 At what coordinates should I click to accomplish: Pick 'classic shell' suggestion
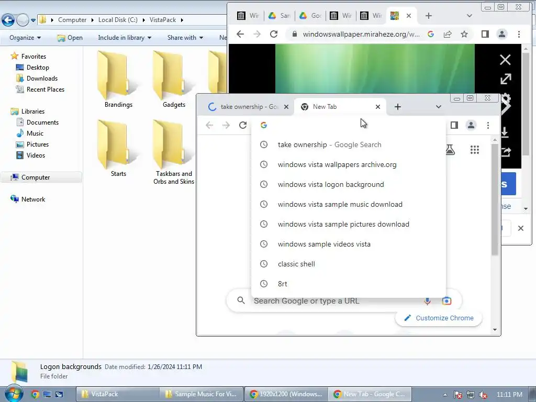point(349,264)
